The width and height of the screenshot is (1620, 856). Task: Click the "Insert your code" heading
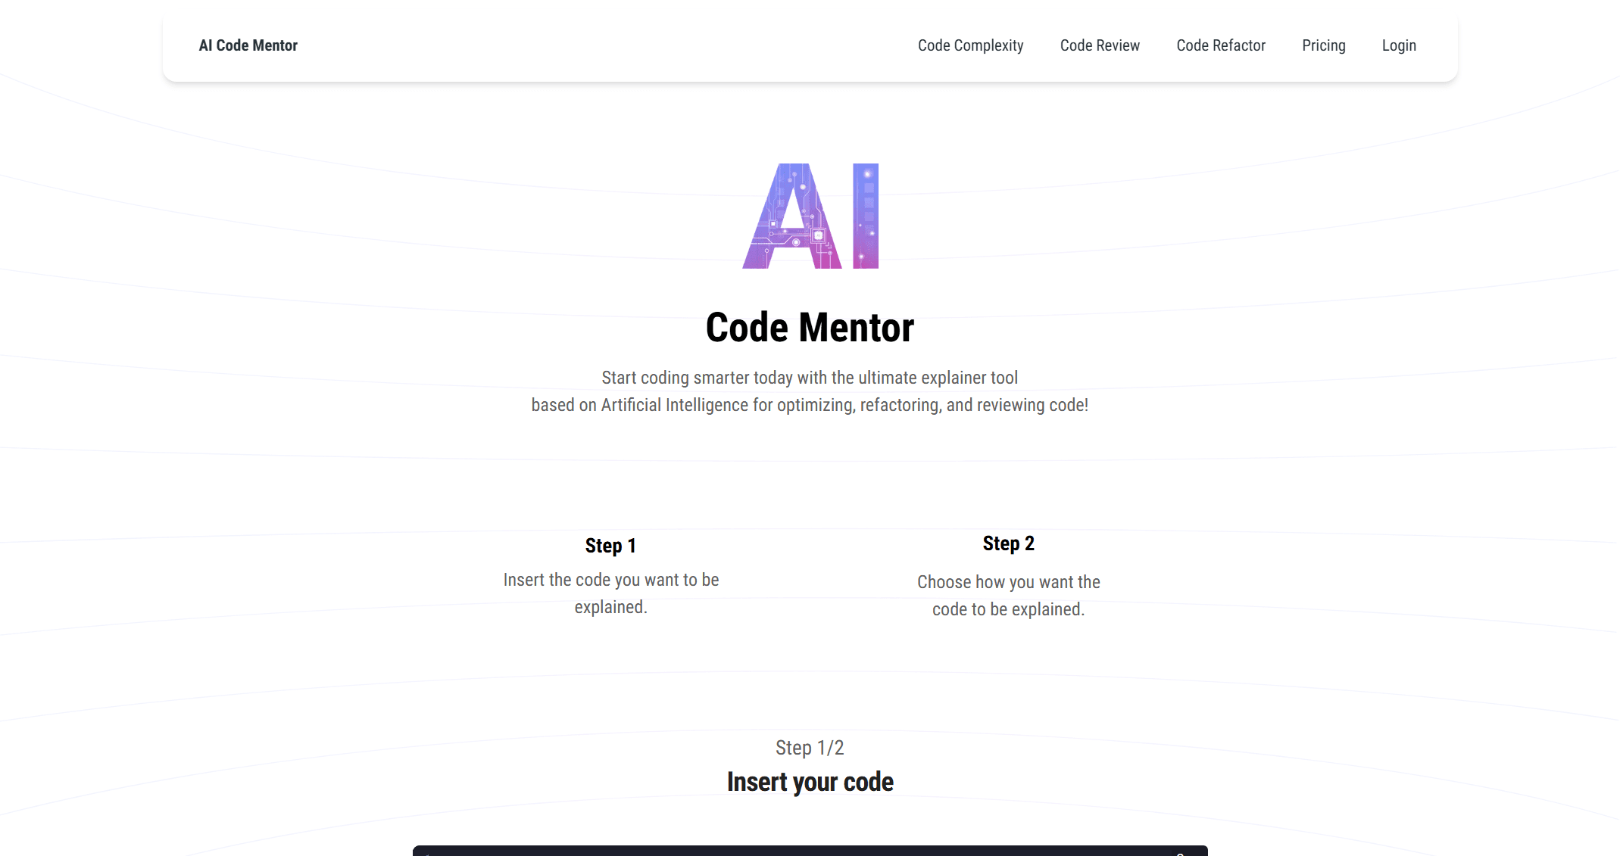pyautogui.click(x=810, y=782)
